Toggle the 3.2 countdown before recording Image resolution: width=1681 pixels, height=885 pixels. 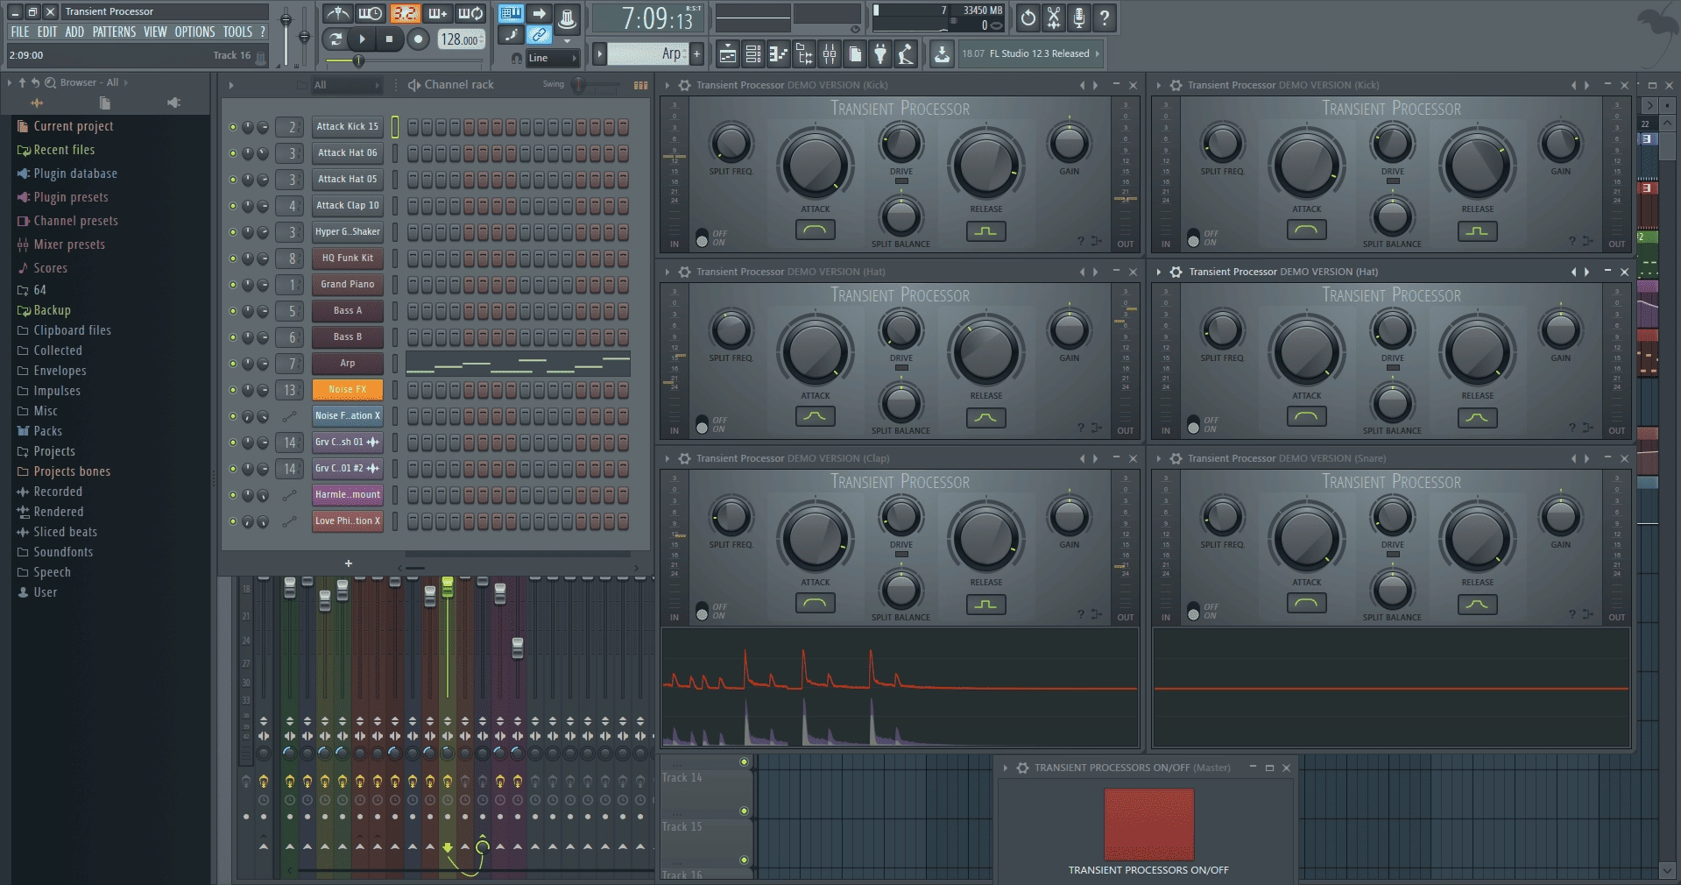point(404,14)
